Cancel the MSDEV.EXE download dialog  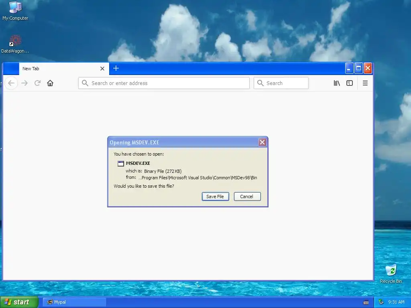(x=247, y=197)
